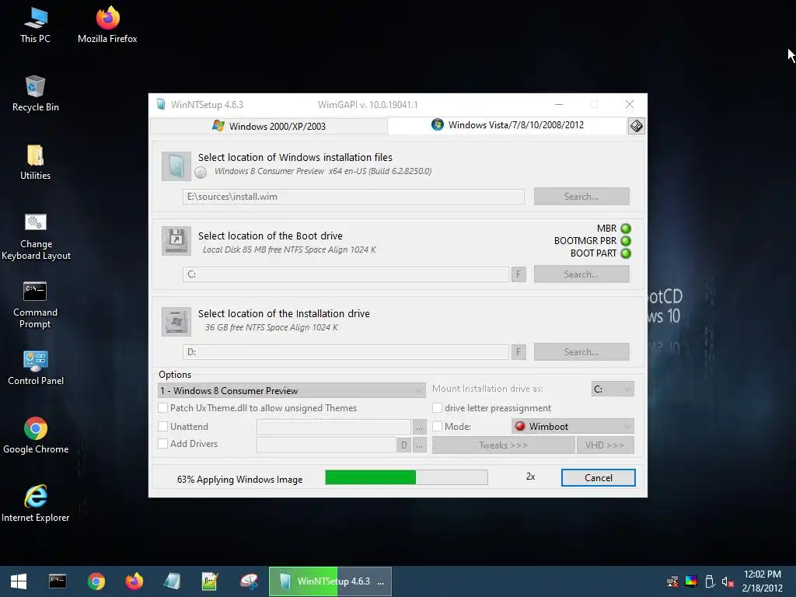Open the Mozilla Firefox desktop icon
The width and height of the screenshot is (796, 597).
[x=107, y=25]
